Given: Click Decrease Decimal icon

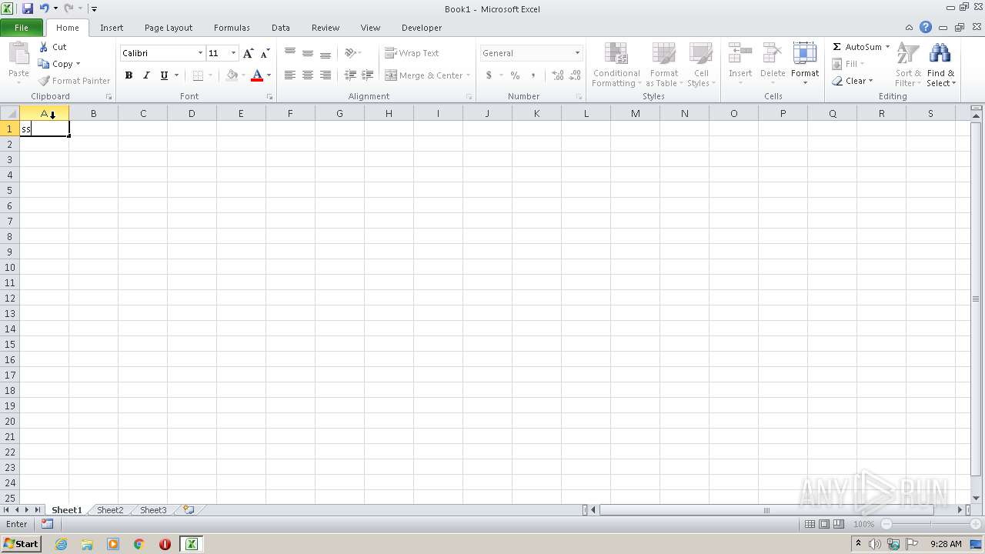Looking at the screenshot, I should click(x=575, y=75).
